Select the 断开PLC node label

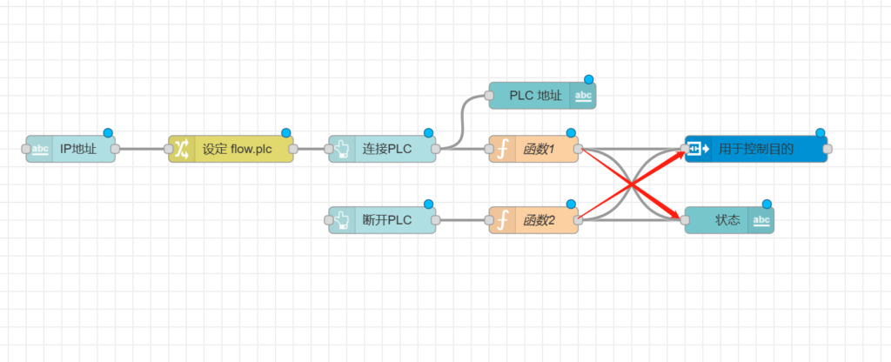[x=386, y=220]
